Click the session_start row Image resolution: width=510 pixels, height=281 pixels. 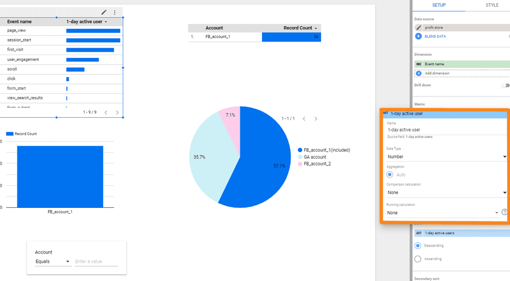(61, 40)
